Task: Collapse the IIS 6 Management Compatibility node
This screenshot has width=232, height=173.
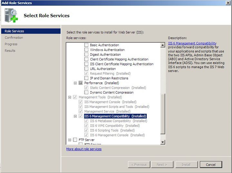Action: [x=75, y=116]
